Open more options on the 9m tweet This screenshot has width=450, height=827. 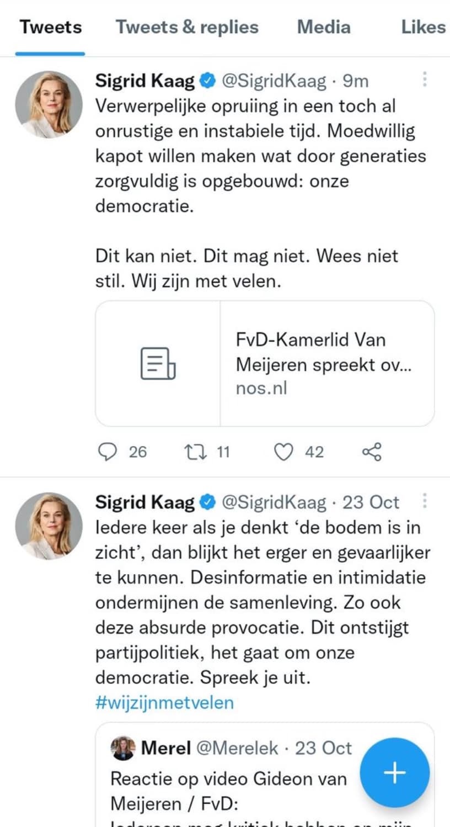(x=425, y=79)
